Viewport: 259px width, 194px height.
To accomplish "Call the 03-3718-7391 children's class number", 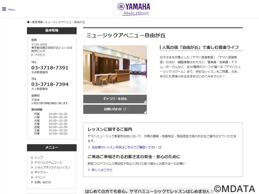I will point(50,68).
